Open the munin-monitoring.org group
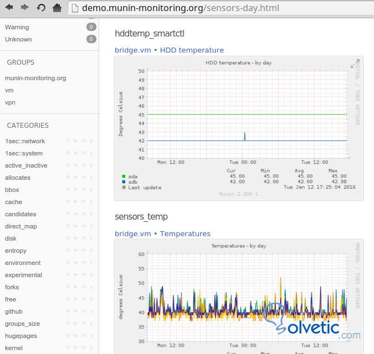Screen dimensions: 374x354 tap(35, 78)
